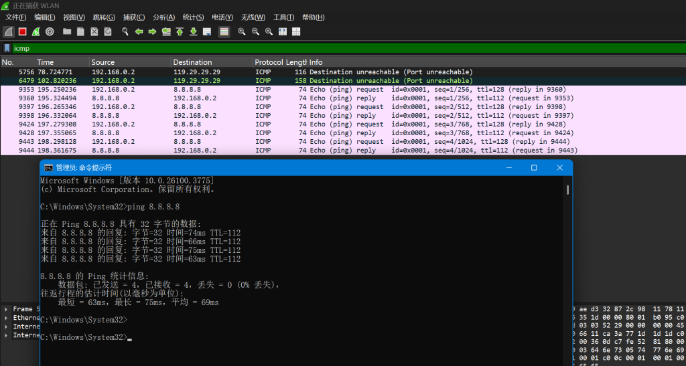This screenshot has height=366, width=686.
Task: Zoom in the packet list text
Action: click(x=241, y=31)
